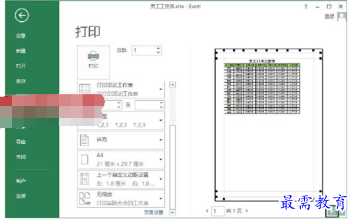Click the settings scrollbar thumb
This screenshot has width=352, height=221.
point(173,167)
